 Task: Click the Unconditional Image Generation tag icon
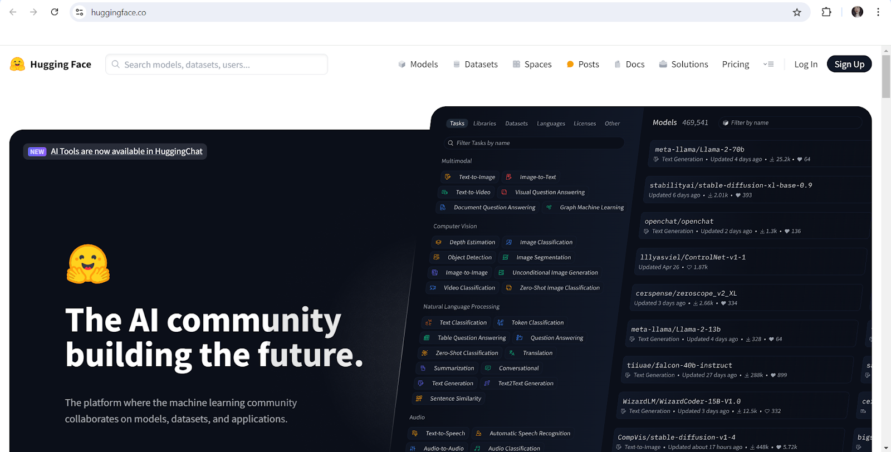(x=501, y=273)
